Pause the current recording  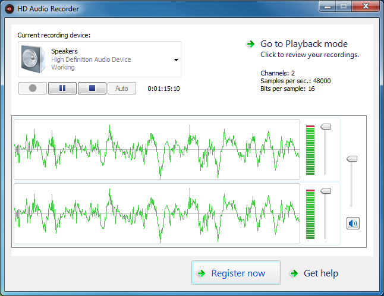pos(62,88)
